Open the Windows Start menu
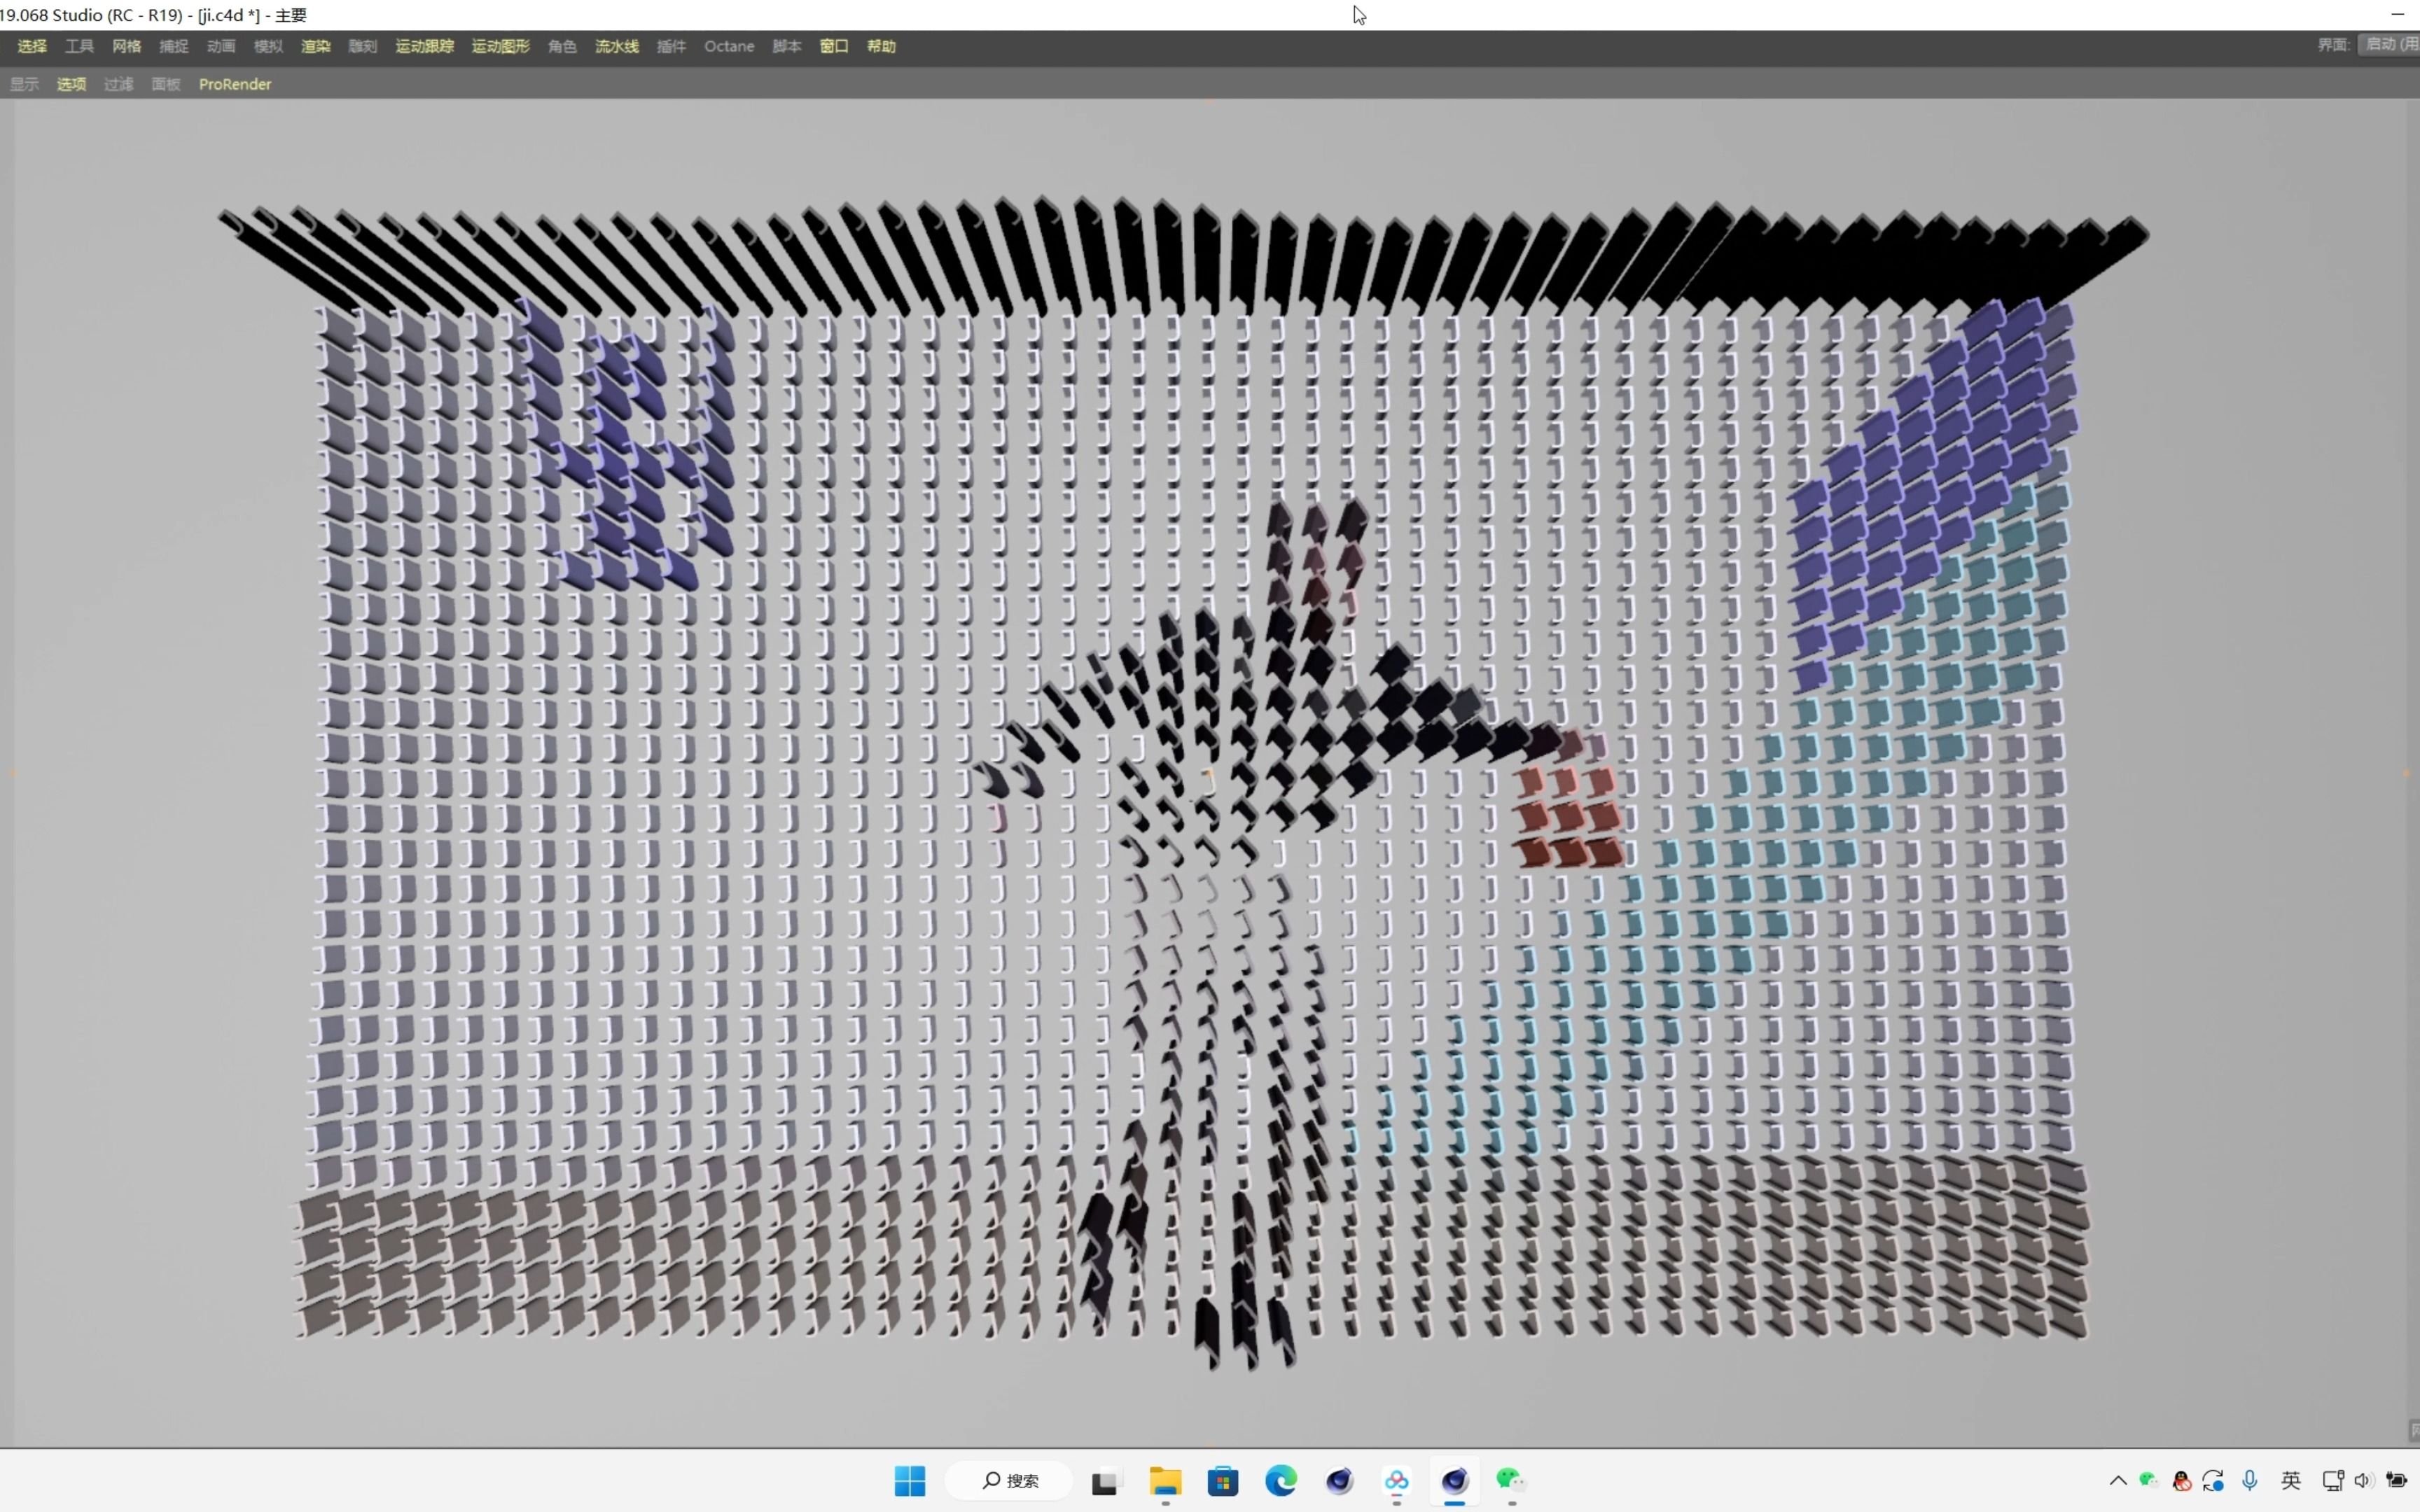 click(x=909, y=1480)
